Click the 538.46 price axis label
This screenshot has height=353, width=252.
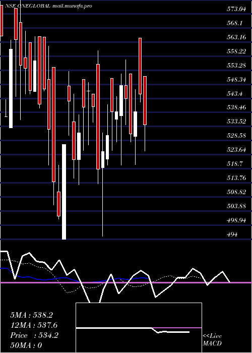[x=236, y=107]
